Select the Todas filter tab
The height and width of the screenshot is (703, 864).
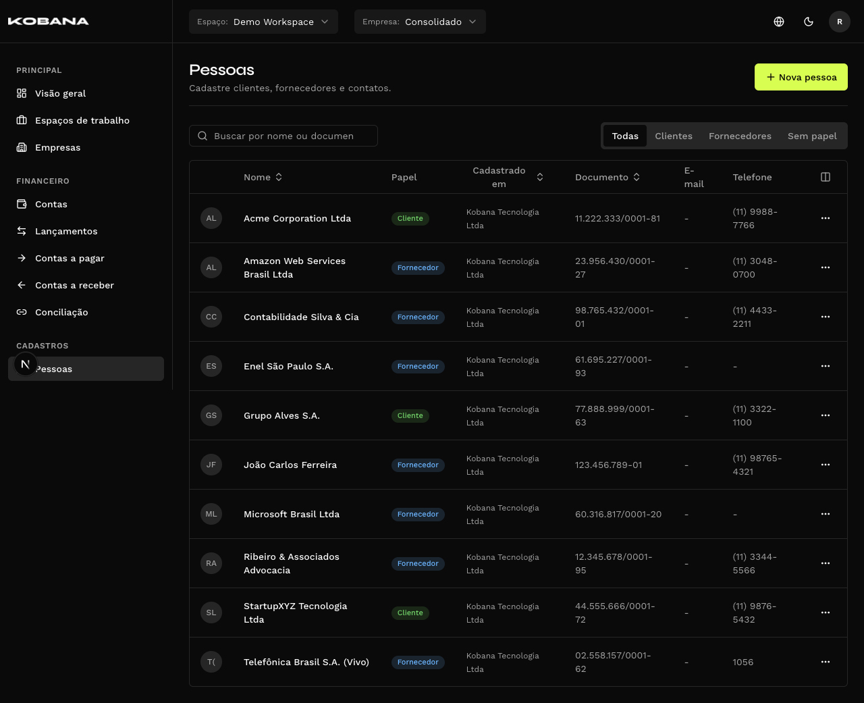coord(625,136)
